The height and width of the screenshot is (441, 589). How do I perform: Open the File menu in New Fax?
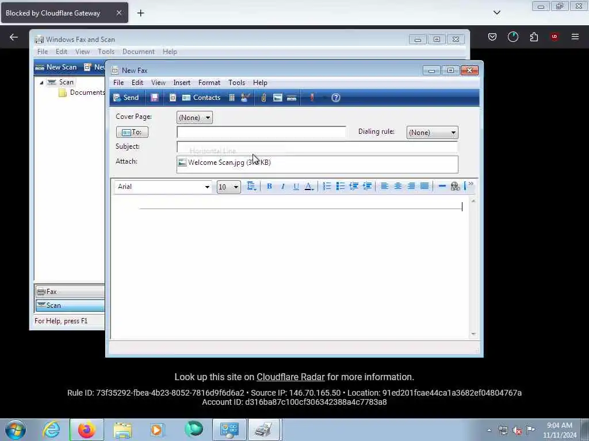point(118,83)
